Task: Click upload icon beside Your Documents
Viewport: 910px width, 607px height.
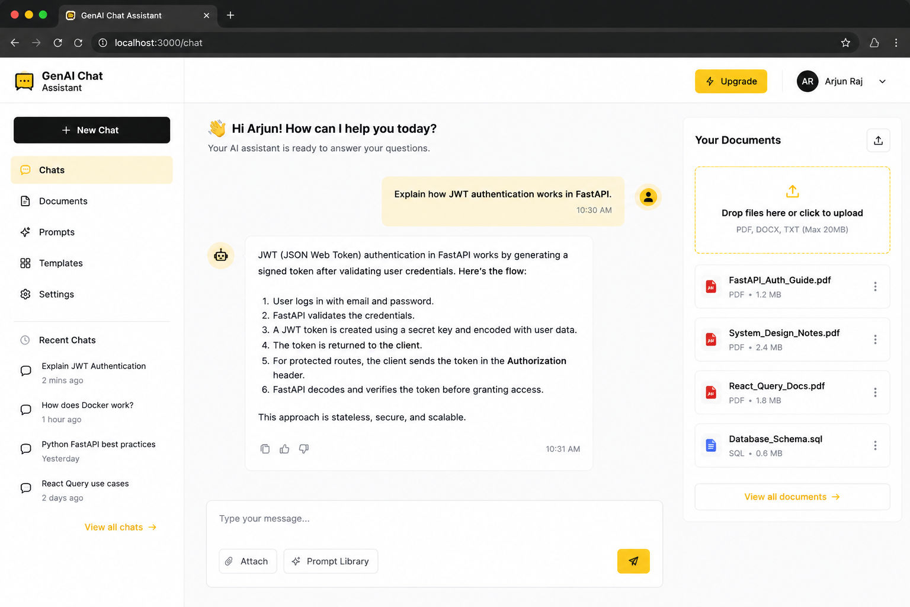Action: pyautogui.click(x=878, y=140)
